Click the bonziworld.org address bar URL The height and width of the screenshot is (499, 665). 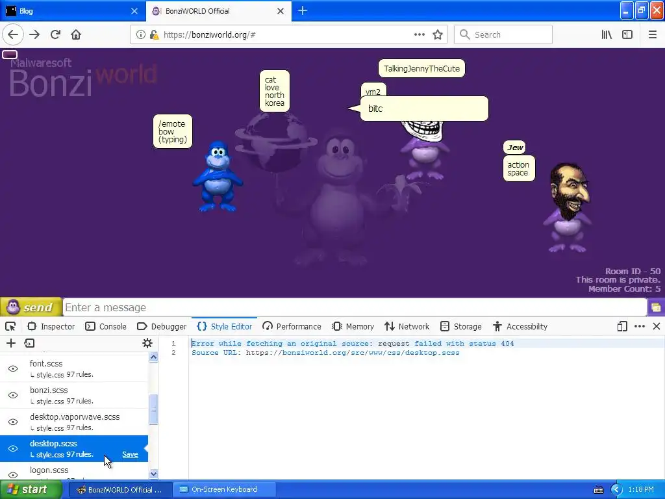[210, 35]
